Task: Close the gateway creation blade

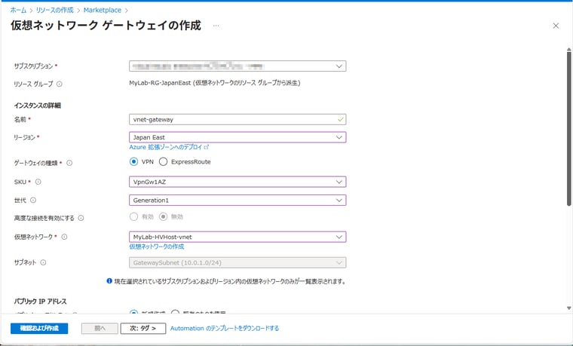Action: pos(556,26)
